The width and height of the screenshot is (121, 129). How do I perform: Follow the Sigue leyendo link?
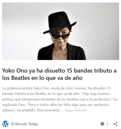76,110
